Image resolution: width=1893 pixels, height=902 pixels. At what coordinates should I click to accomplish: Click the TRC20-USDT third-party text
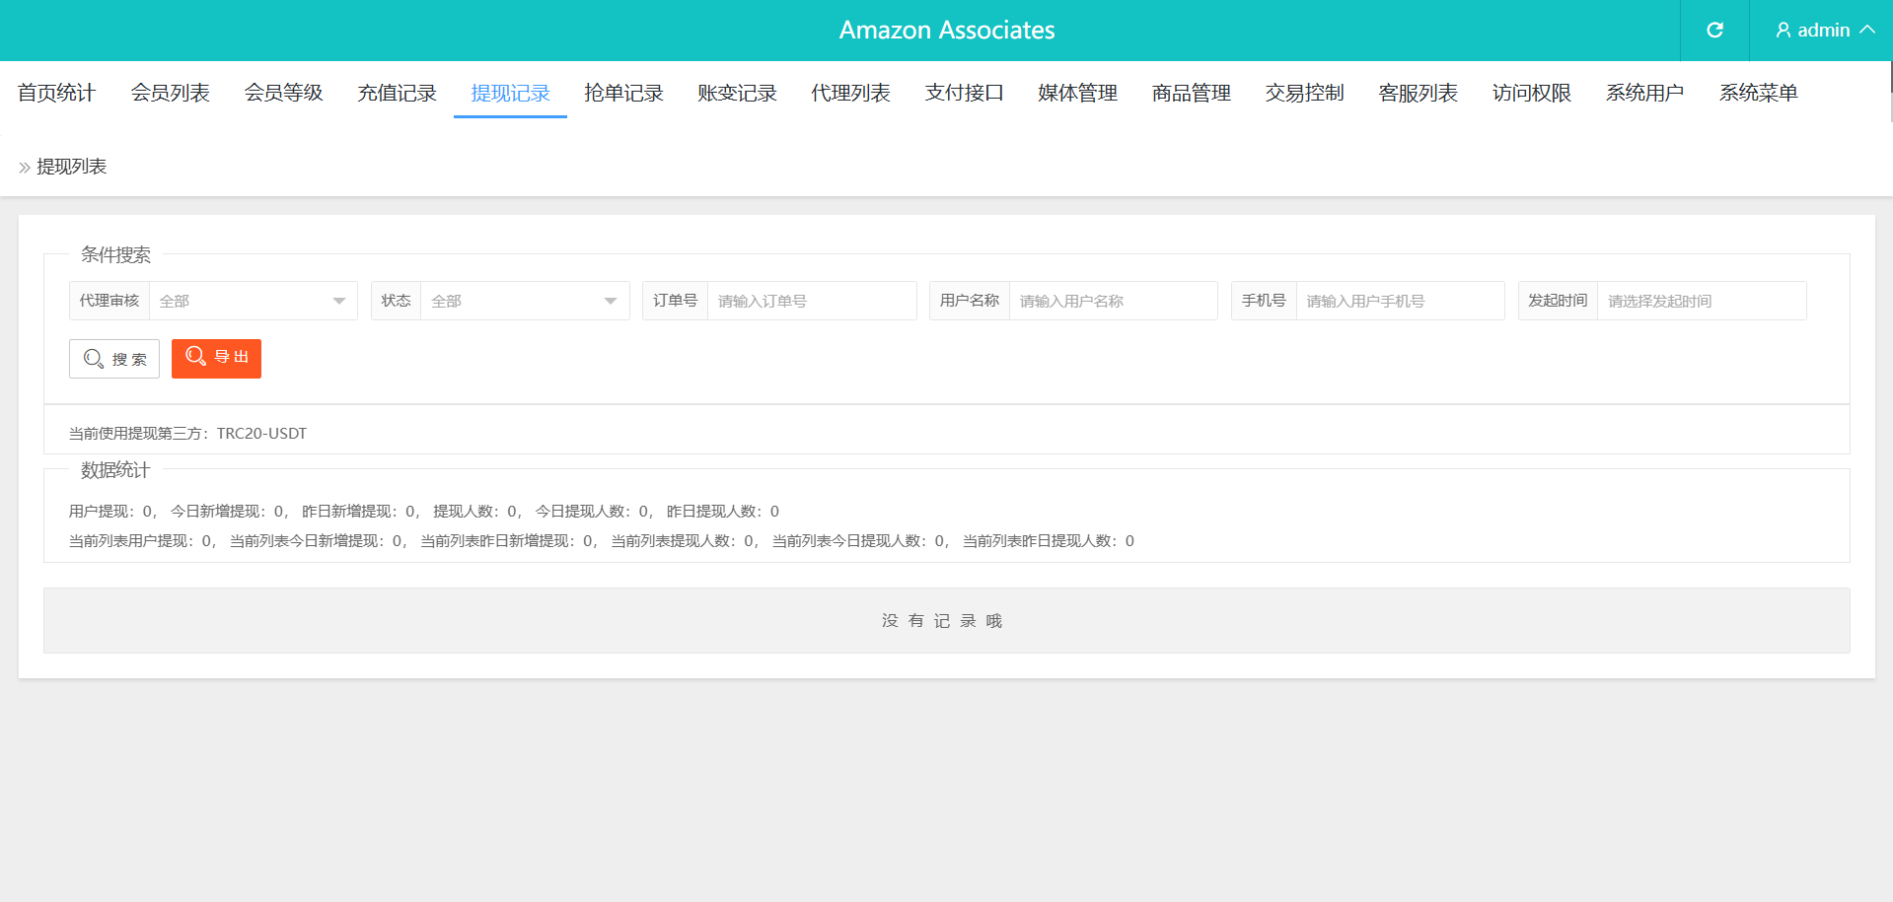[x=261, y=433]
